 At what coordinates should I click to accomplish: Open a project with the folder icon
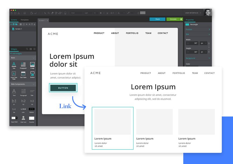coord(15,13)
